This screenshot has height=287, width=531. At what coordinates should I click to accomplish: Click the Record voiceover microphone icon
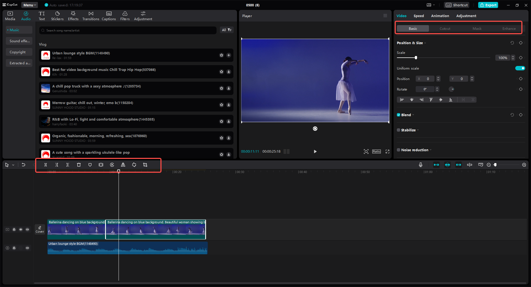420,165
